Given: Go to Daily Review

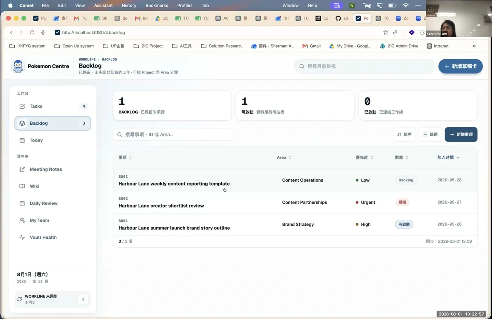Looking at the screenshot, I should [53, 204].
